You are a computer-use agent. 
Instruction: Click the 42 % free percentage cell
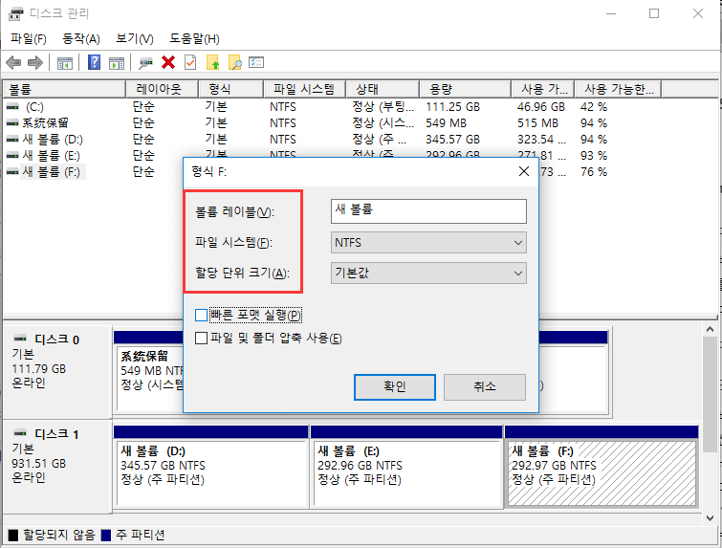(594, 107)
